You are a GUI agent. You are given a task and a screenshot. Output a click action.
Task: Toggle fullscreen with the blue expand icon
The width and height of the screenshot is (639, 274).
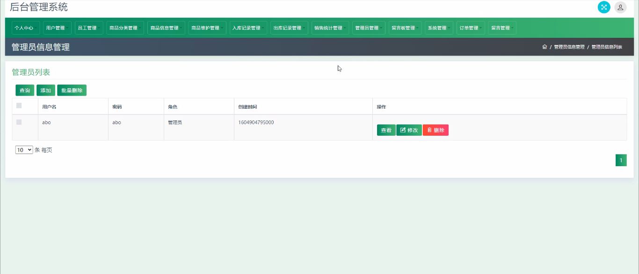604,7
